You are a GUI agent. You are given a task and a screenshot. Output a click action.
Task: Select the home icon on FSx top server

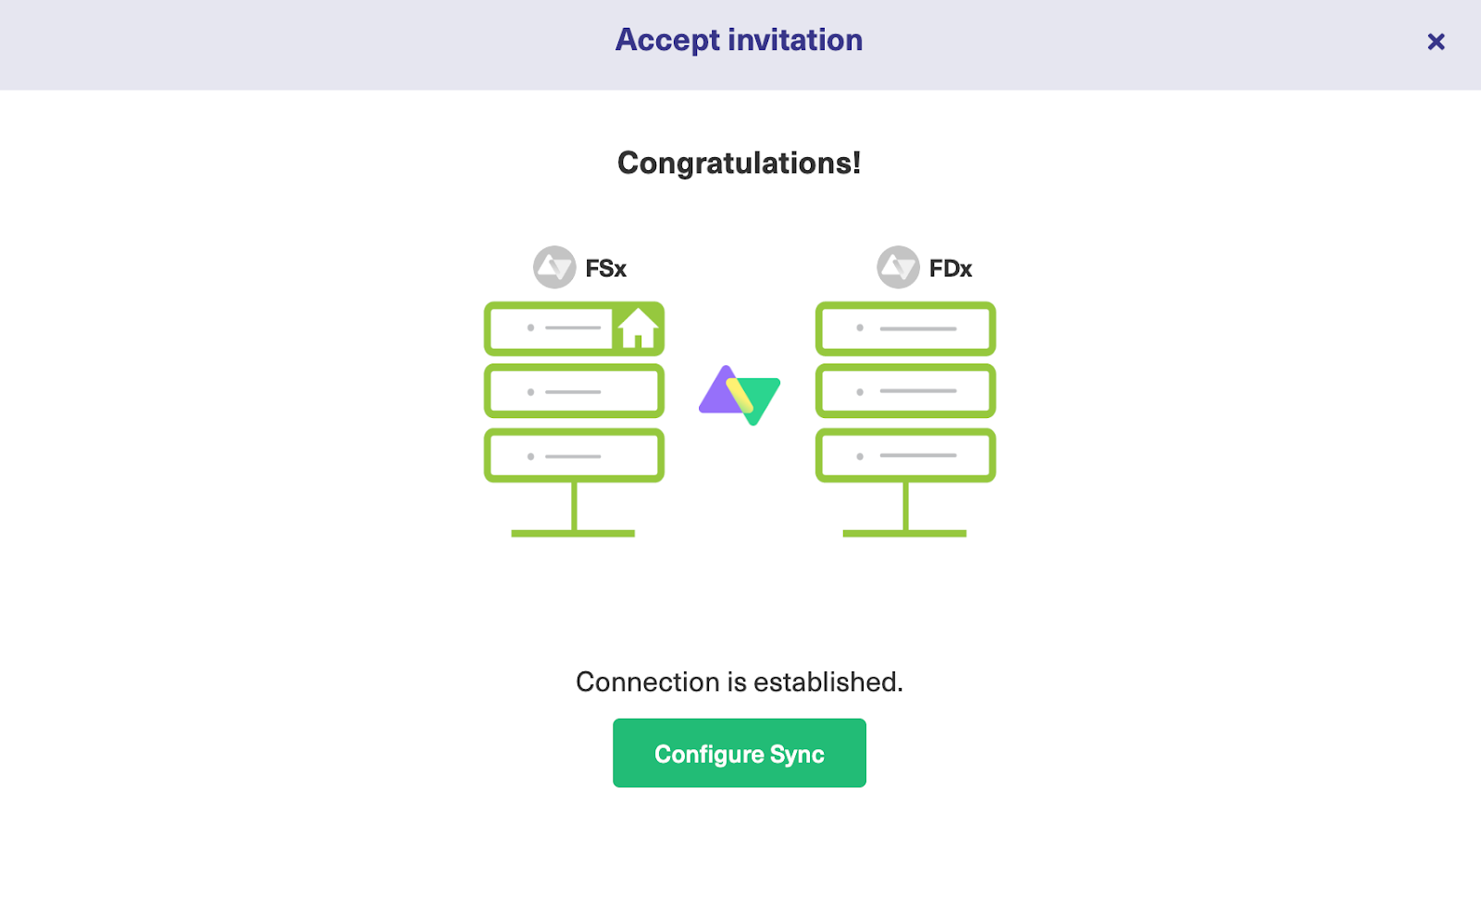click(x=638, y=328)
